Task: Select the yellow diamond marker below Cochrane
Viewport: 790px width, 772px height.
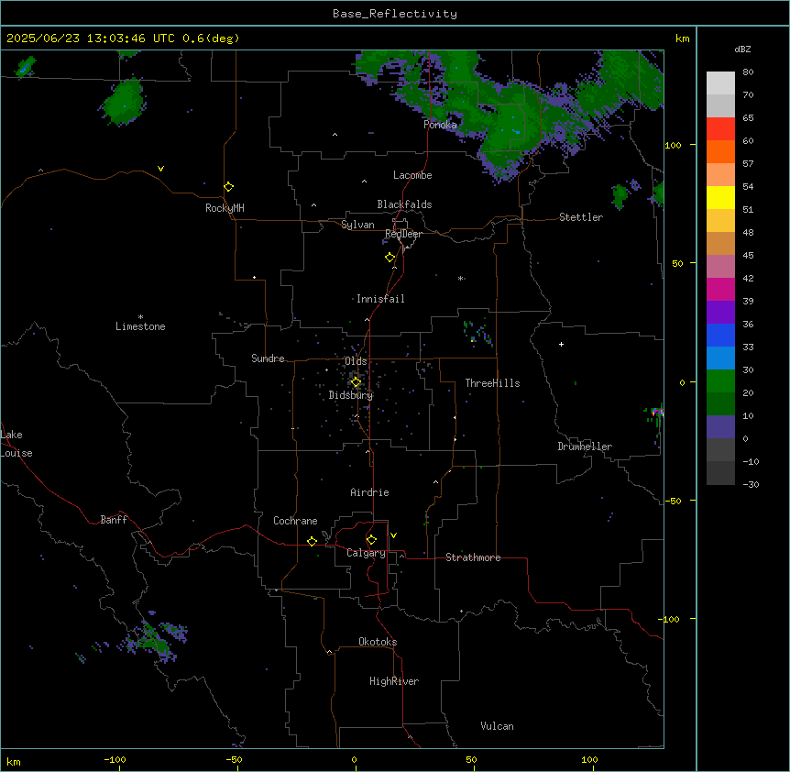Action: [312, 541]
